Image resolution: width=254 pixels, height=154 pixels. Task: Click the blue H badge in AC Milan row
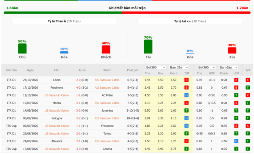coord(186,95)
